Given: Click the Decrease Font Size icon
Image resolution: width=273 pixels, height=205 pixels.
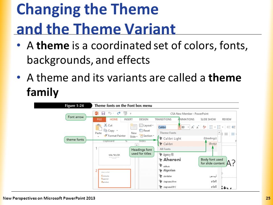Looking at the screenshot, I should coord(198,127).
